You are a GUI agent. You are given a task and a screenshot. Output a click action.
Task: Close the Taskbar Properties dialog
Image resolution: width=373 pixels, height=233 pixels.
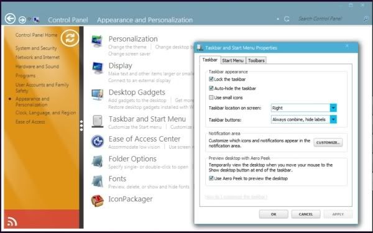(347, 46)
